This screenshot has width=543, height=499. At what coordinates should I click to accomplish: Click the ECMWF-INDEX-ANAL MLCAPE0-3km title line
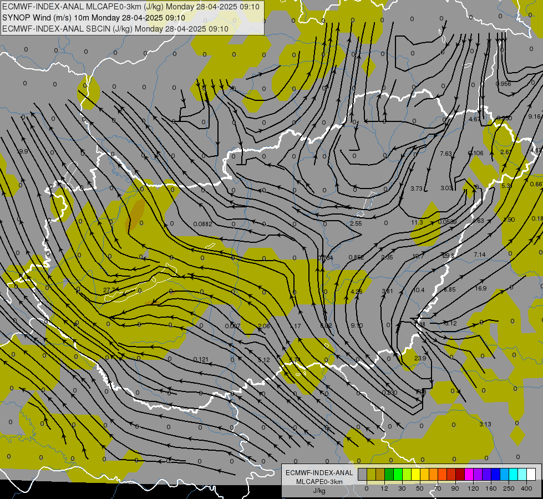130,7
